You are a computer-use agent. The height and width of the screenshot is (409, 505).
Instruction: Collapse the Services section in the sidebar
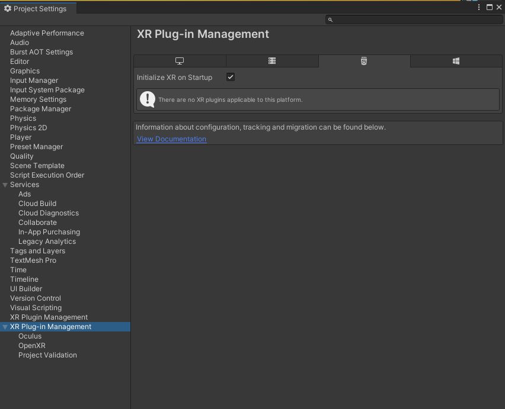[x=5, y=184]
